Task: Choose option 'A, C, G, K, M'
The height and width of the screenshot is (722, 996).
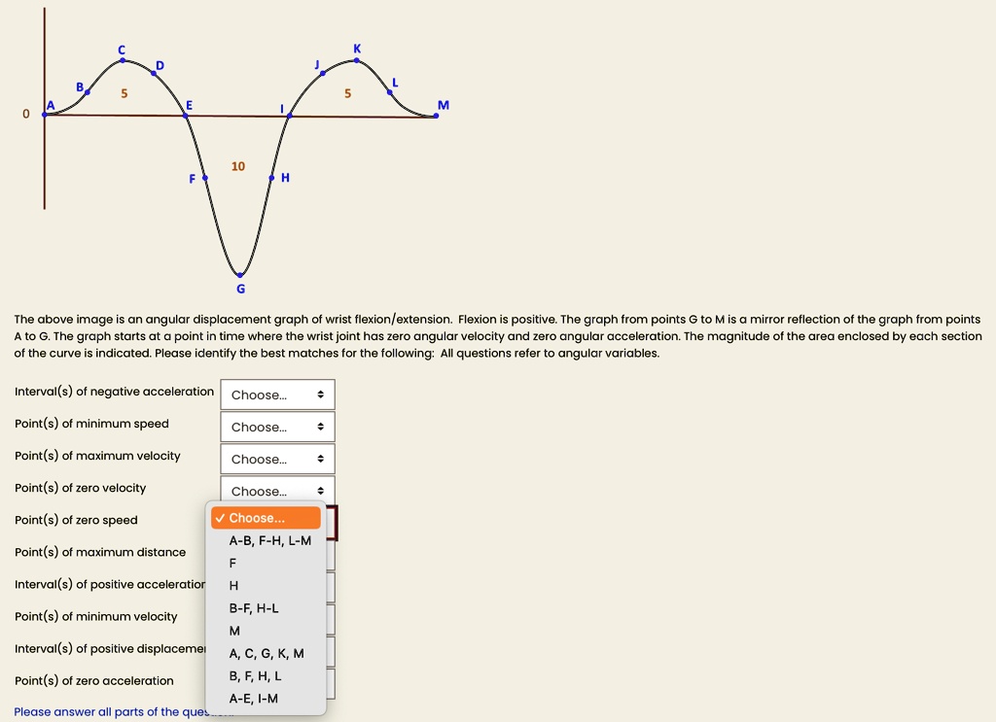Action: [266, 653]
